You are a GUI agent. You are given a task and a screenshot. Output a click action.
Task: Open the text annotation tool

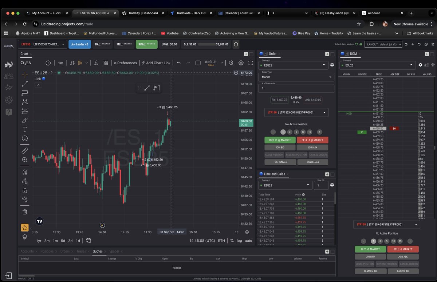coord(25,129)
